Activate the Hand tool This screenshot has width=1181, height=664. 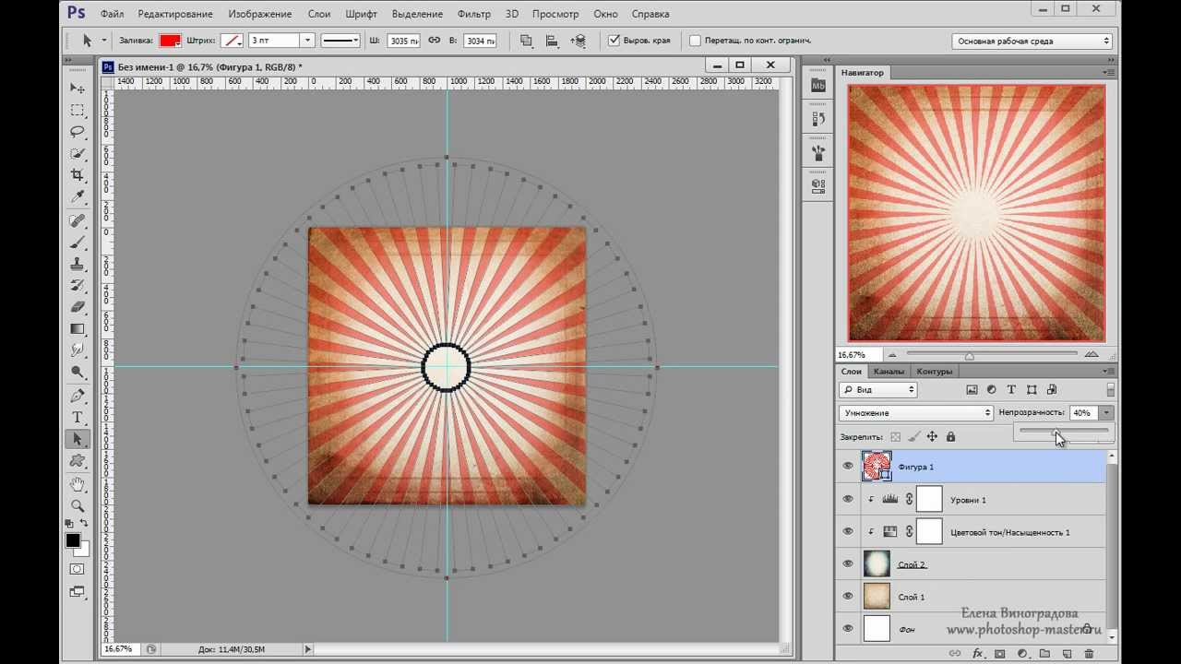tap(78, 484)
